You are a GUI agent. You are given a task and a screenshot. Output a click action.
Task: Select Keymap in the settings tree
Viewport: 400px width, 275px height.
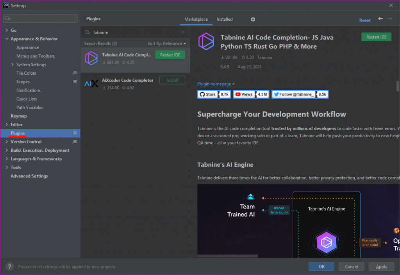click(x=19, y=116)
